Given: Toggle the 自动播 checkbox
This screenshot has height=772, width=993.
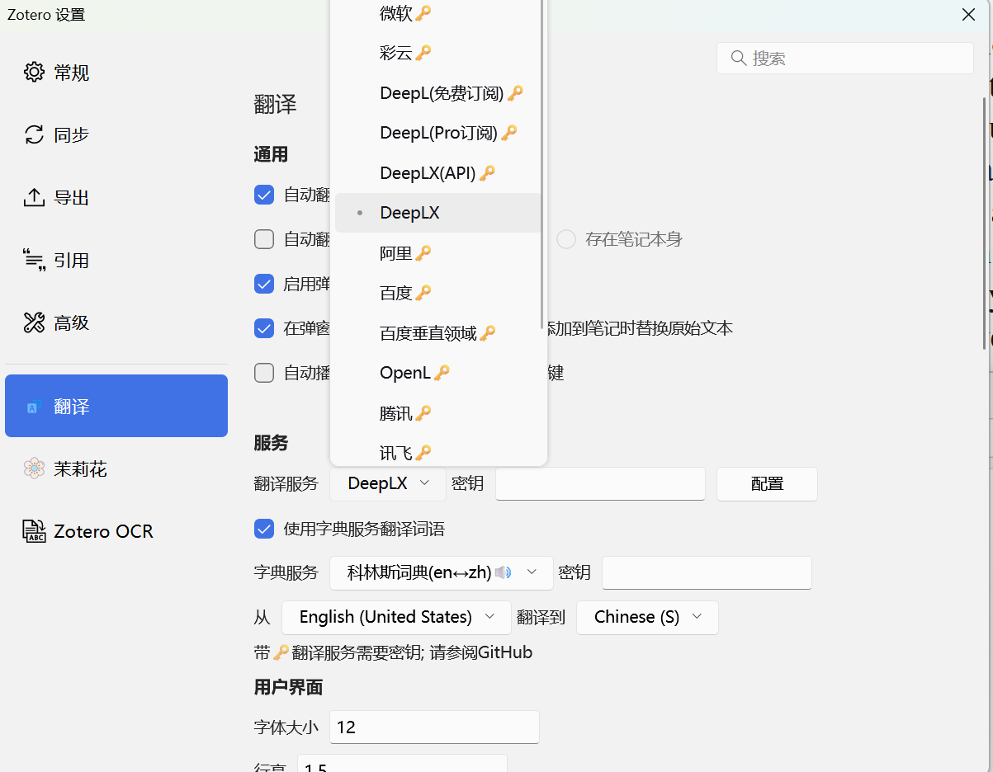Looking at the screenshot, I should [x=264, y=373].
